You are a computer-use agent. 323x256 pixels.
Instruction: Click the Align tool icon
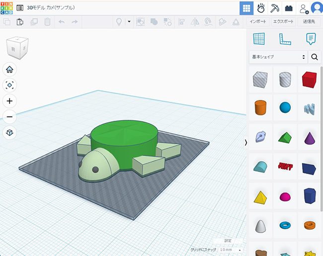(x=181, y=22)
